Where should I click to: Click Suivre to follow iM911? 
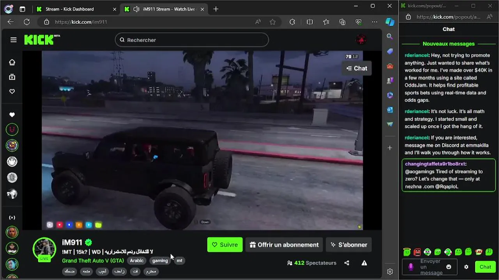point(225,245)
